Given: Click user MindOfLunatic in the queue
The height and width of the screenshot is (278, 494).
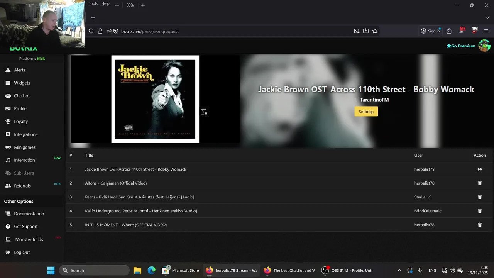Looking at the screenshot, I should click(428, 211).
